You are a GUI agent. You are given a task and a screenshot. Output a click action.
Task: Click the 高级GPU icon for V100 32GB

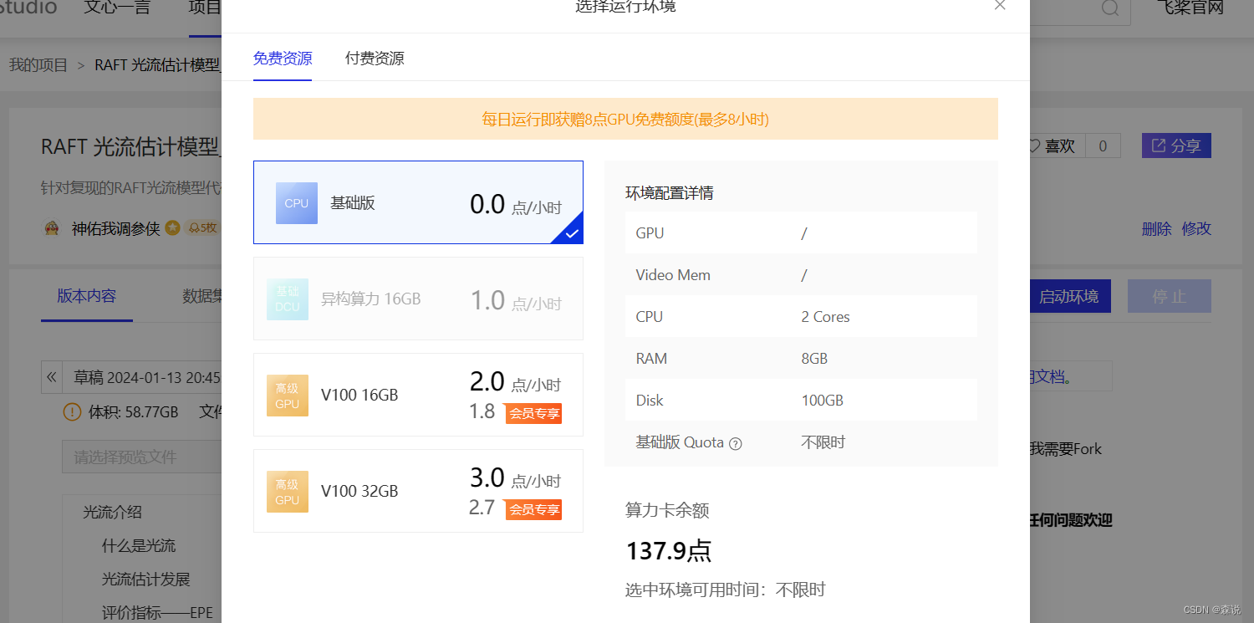click(x=288, y=491)
